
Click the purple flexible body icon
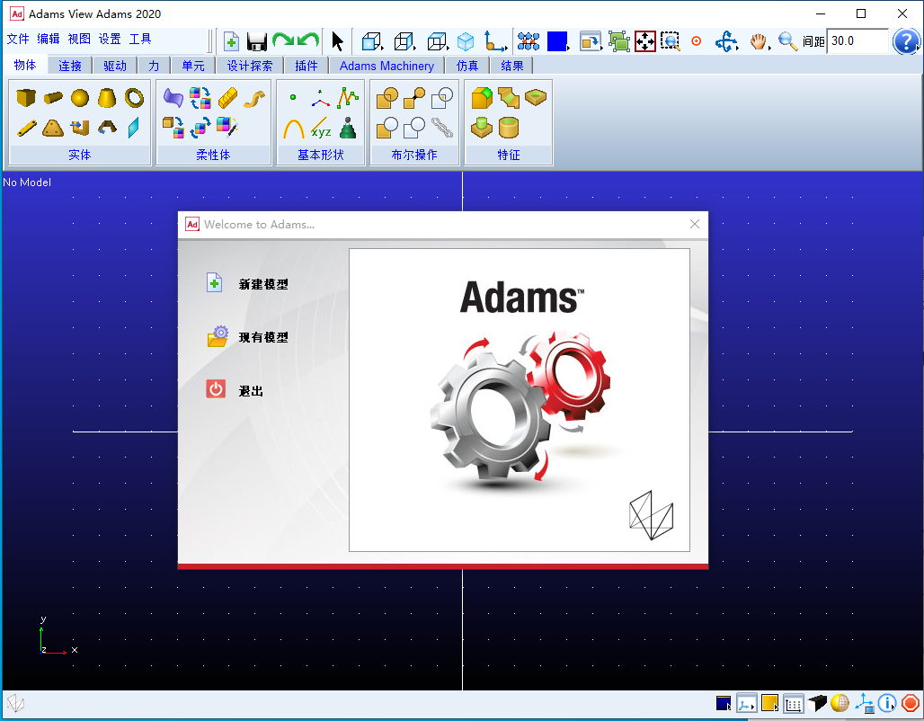pos(173,98)
